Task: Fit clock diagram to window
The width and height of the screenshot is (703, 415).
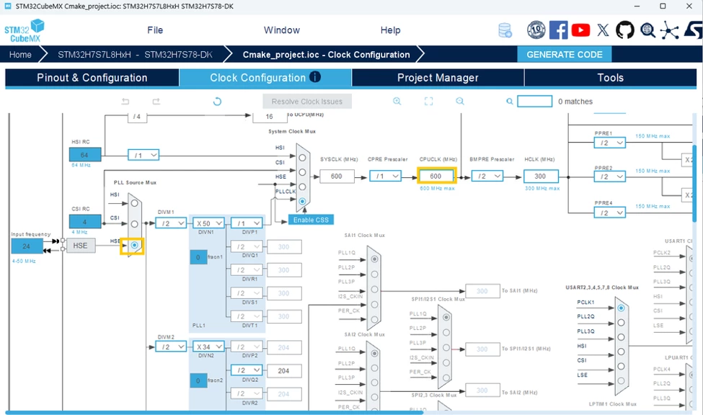Action: point(428,102)
